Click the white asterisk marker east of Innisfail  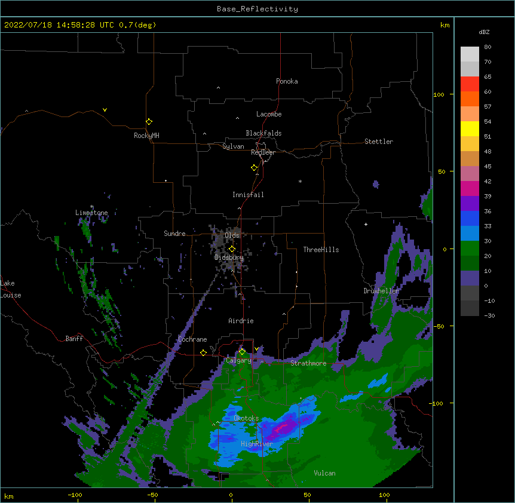300,181
